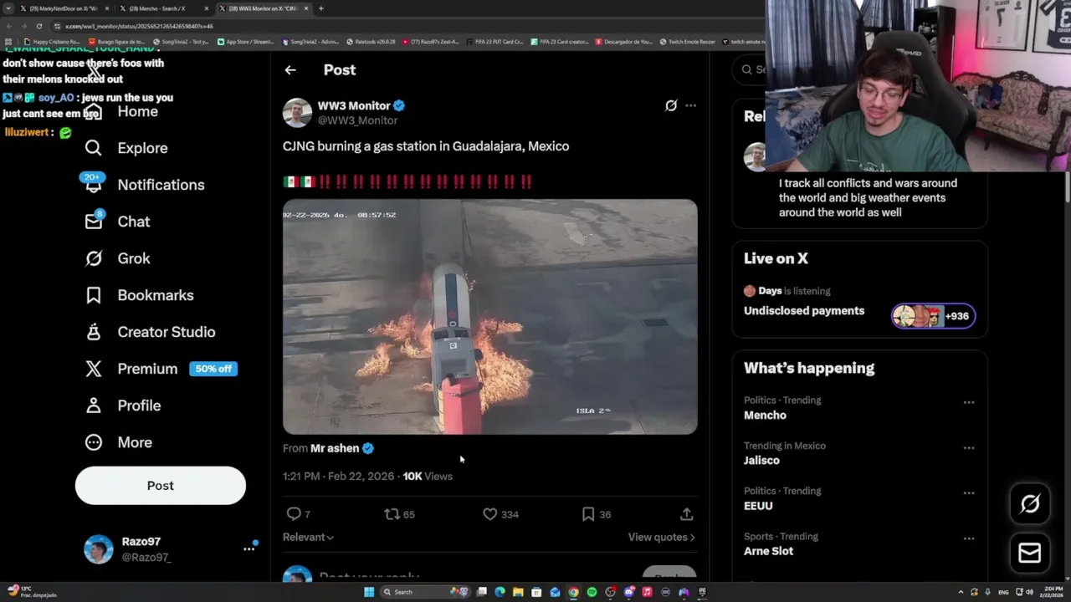Join the Undisclosed payments live space

[x=804, y=311]
